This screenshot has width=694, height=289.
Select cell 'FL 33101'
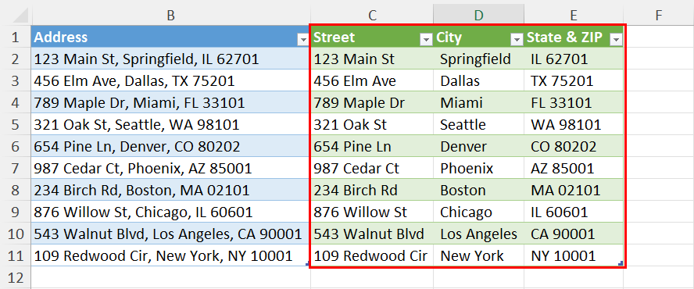(574, 102)
